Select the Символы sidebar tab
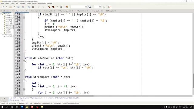 click(x=7, y=11)
